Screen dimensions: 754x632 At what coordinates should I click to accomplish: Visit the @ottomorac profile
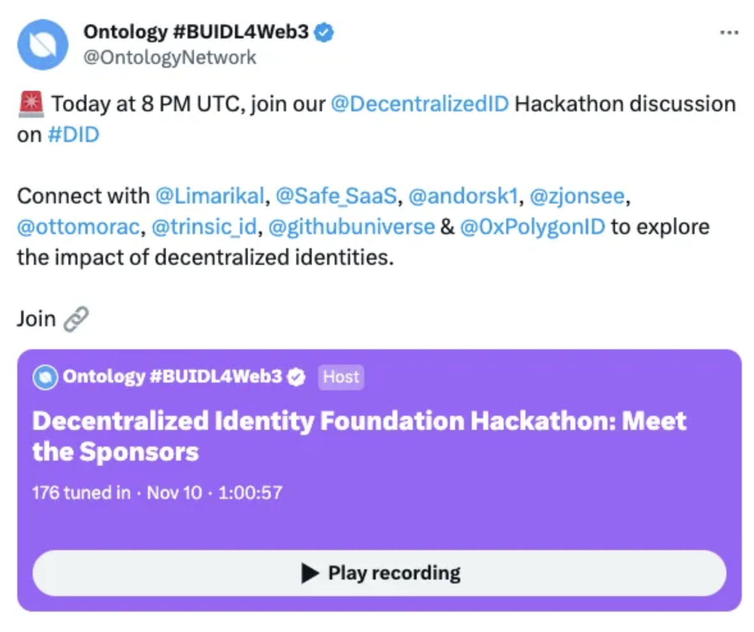pos(78,227)
